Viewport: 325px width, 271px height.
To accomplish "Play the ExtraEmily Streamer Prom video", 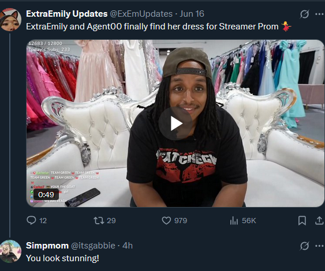I will 175,123.
